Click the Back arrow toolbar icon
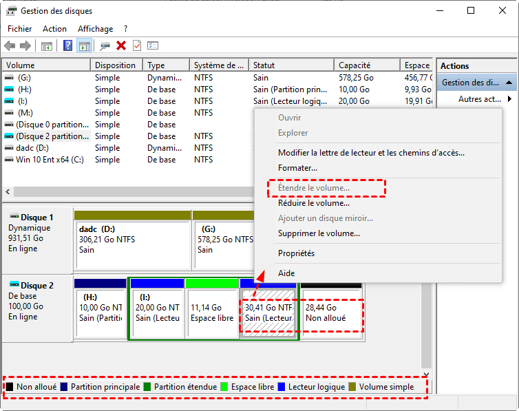Image resolution: width=519 pixels, height=411 pixels. point(10,45)
